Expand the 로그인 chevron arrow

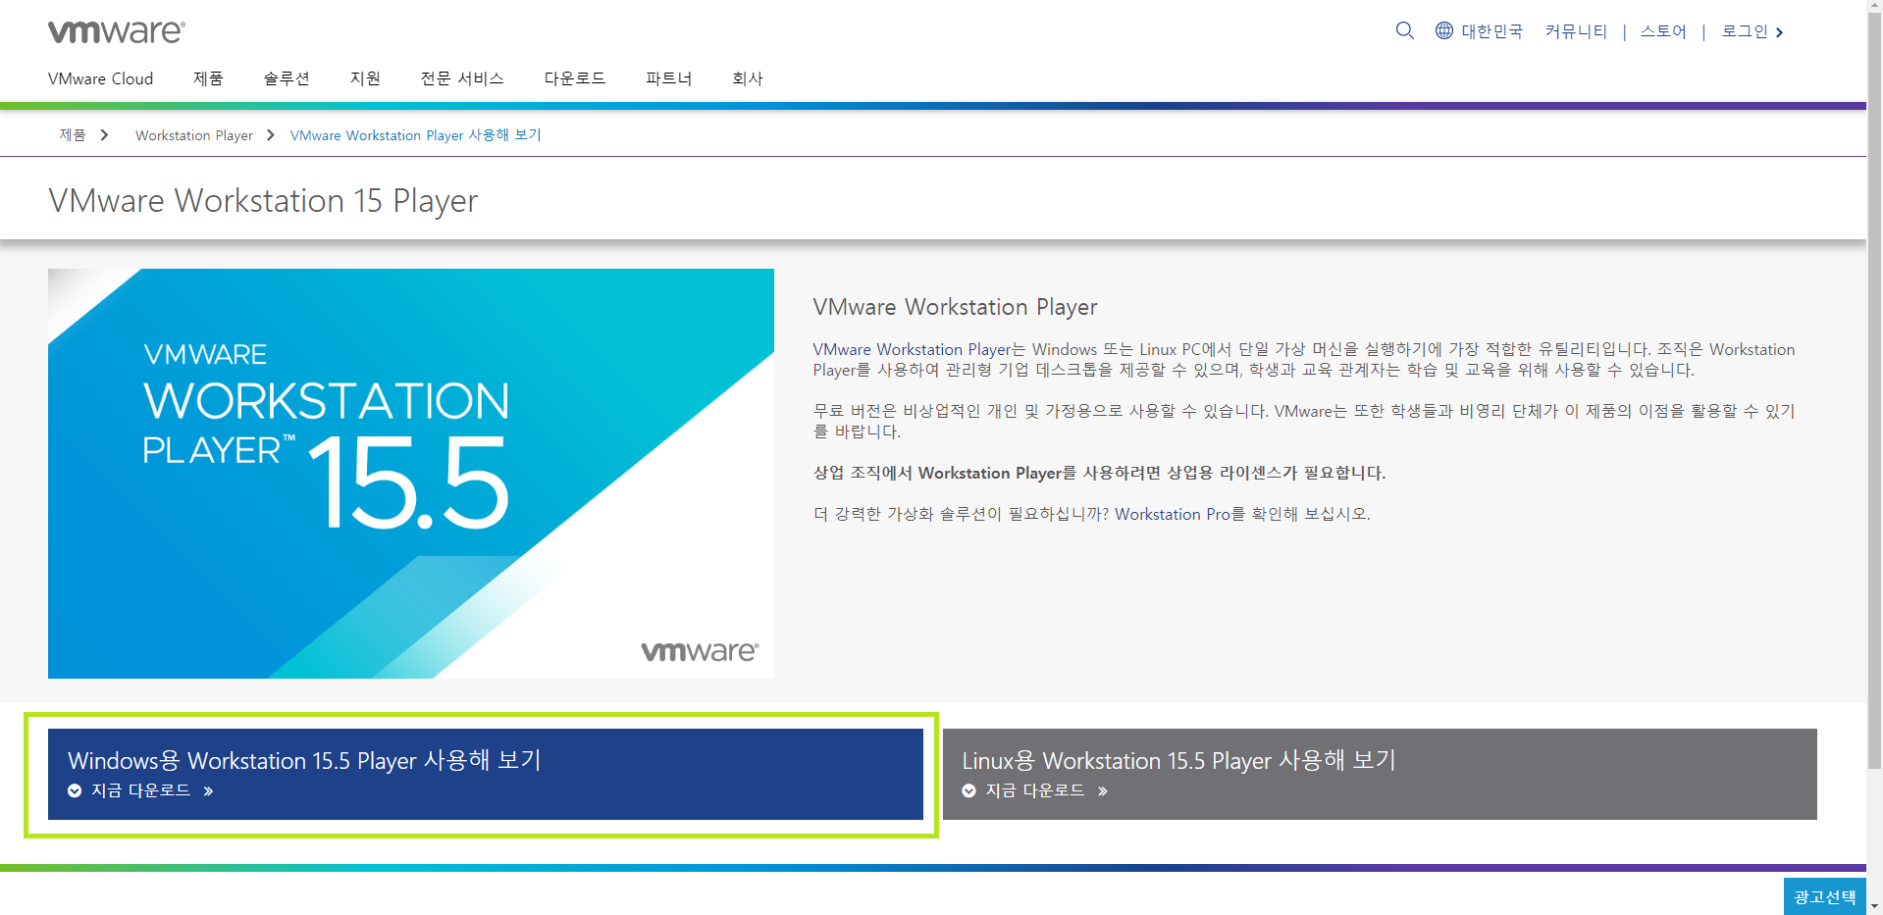point(1779,32)
